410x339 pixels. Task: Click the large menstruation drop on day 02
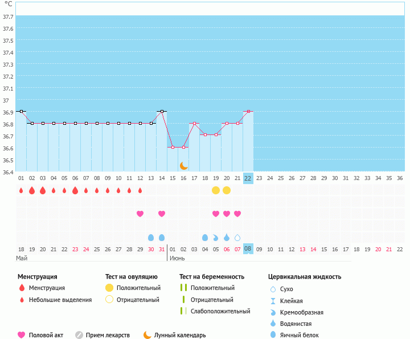pyautogui.click(x=32, y=190)
